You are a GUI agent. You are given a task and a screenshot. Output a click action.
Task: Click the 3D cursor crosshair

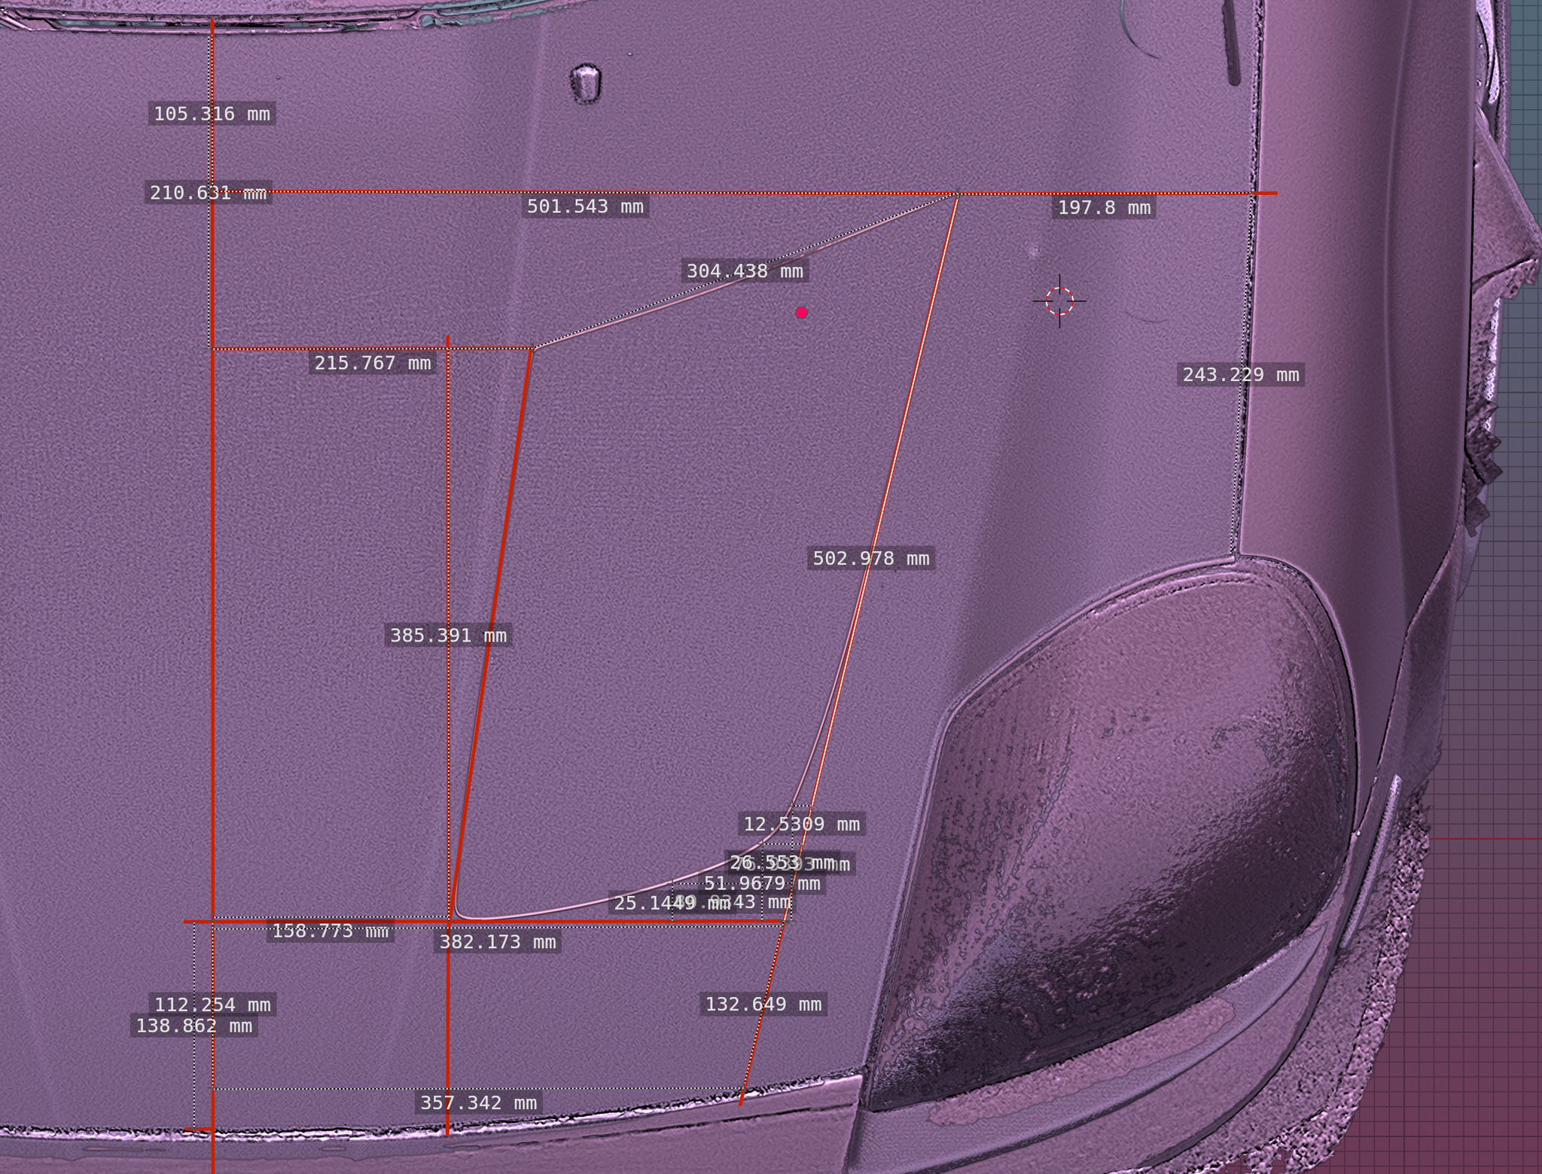[1059, 301]
